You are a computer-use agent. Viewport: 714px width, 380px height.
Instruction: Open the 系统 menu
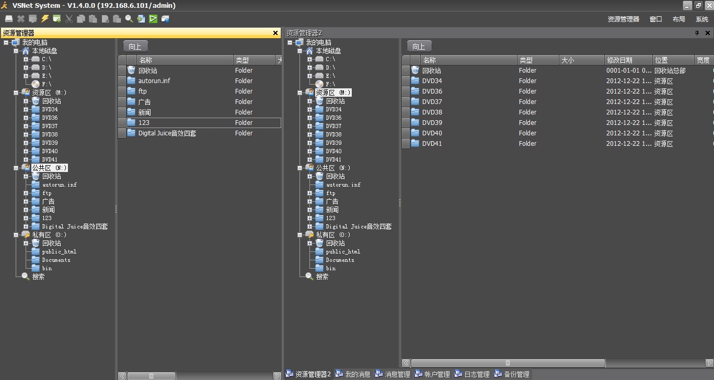click(x=702, y=19)
